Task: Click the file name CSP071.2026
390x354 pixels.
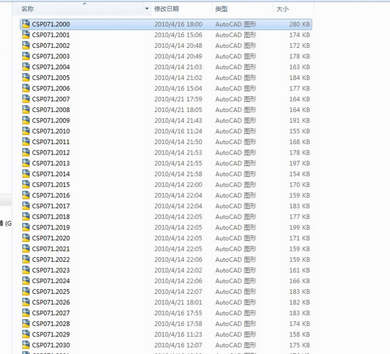Action: pos(51,302)
